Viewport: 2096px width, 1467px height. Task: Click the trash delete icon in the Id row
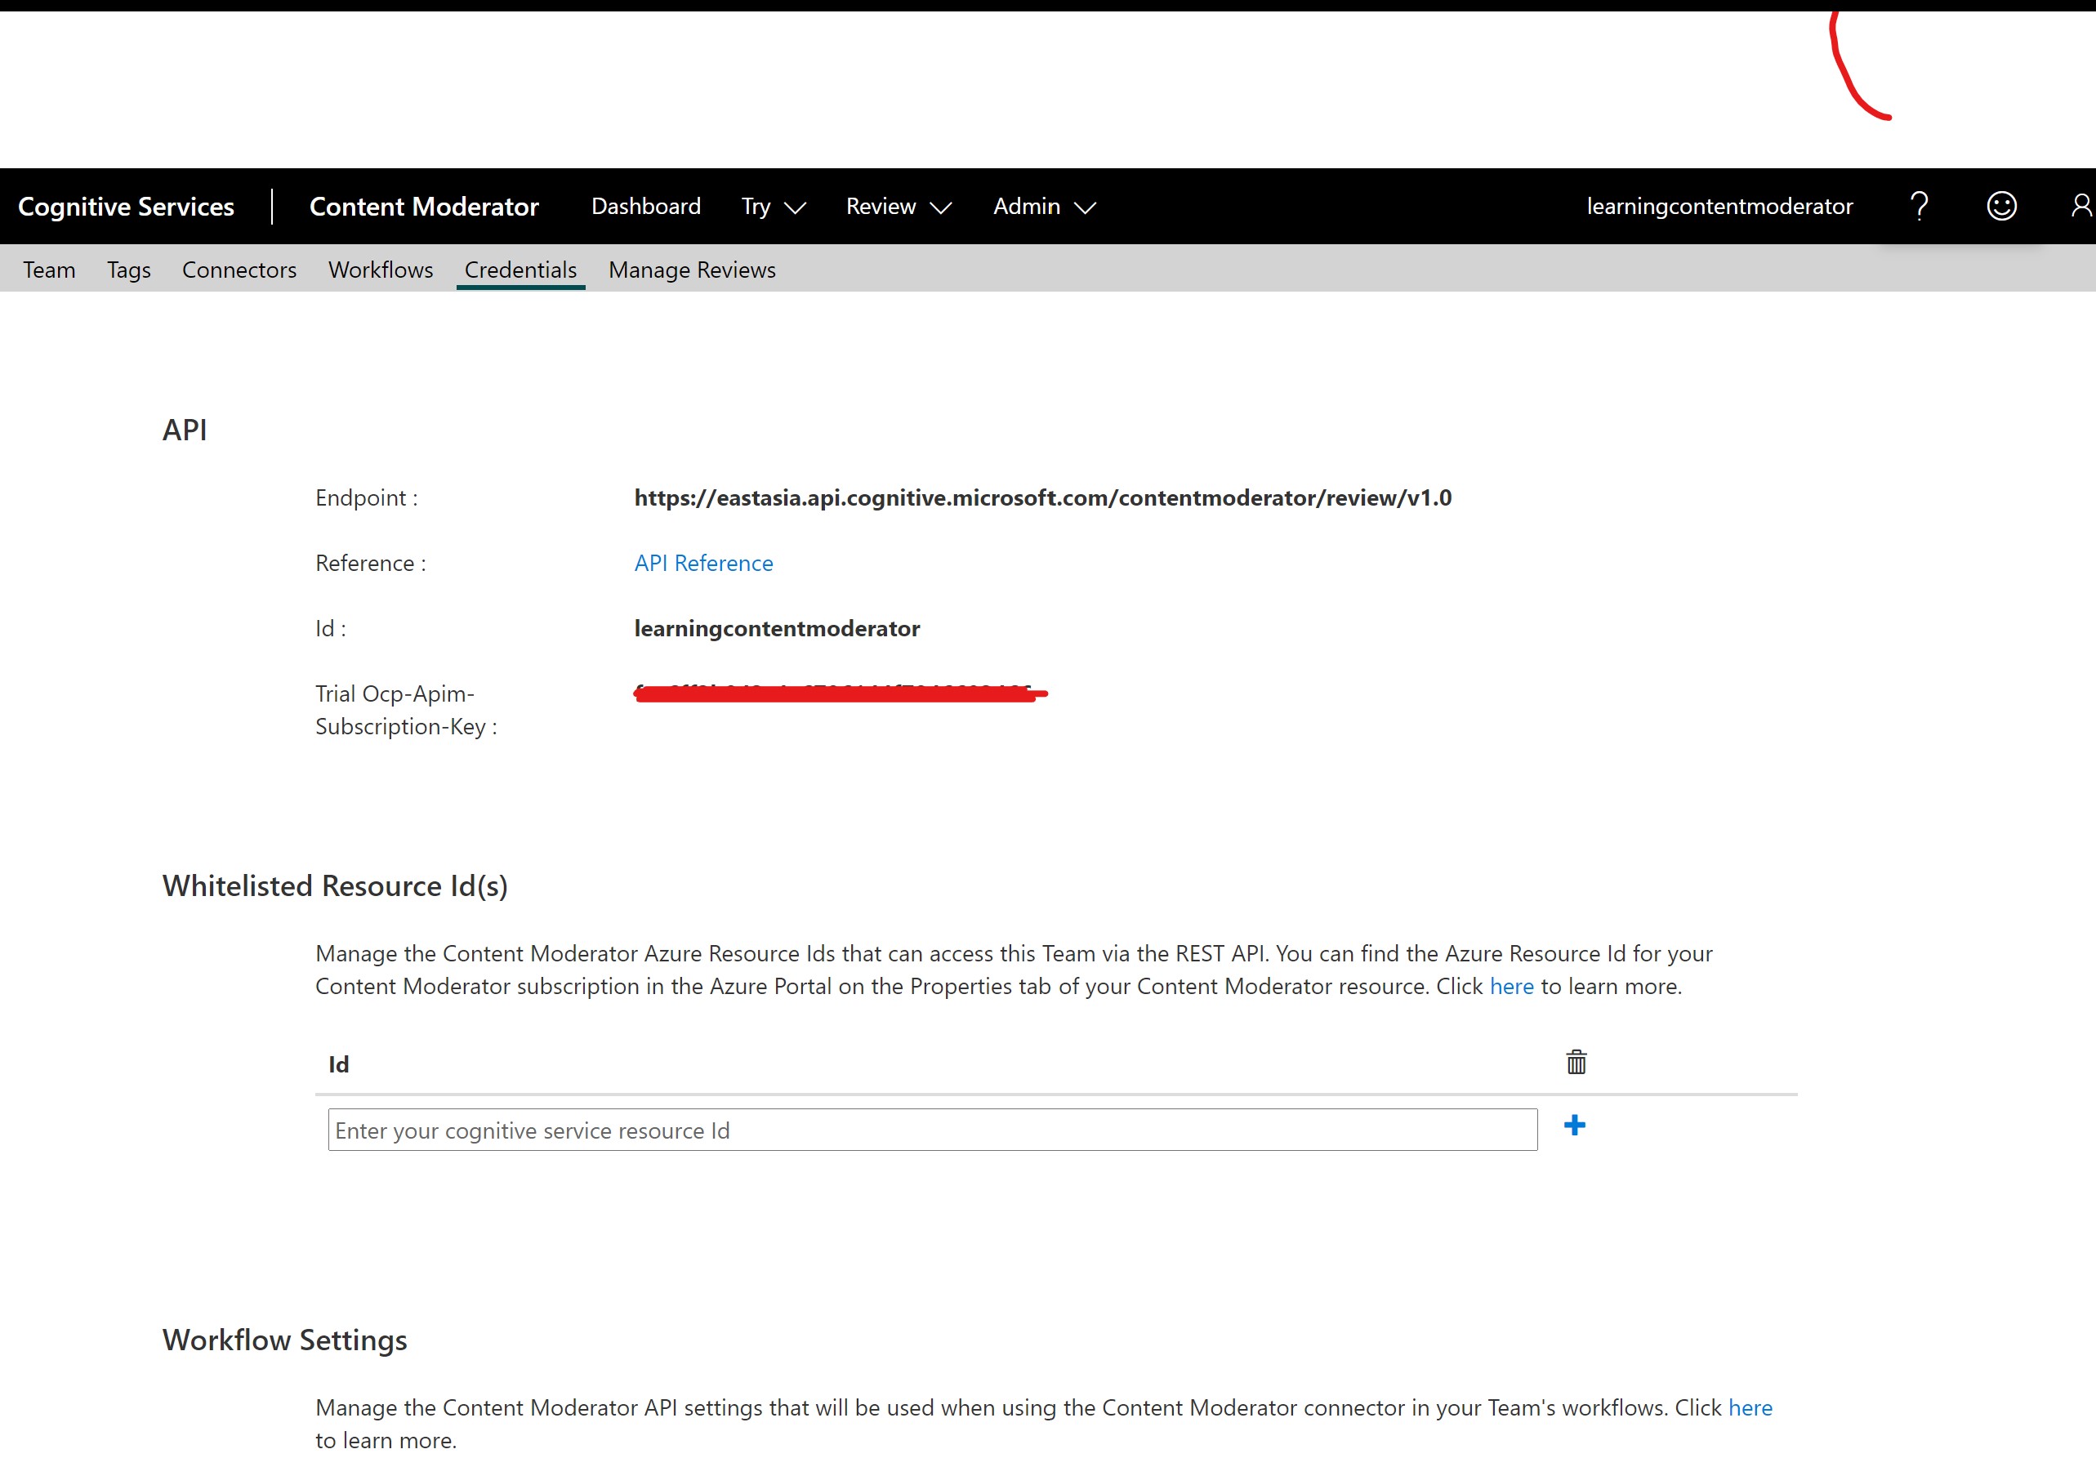[x=1576, y=1062]
